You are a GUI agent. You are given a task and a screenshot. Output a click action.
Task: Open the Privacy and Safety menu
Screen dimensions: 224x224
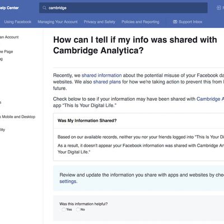(x=100, y=22)
